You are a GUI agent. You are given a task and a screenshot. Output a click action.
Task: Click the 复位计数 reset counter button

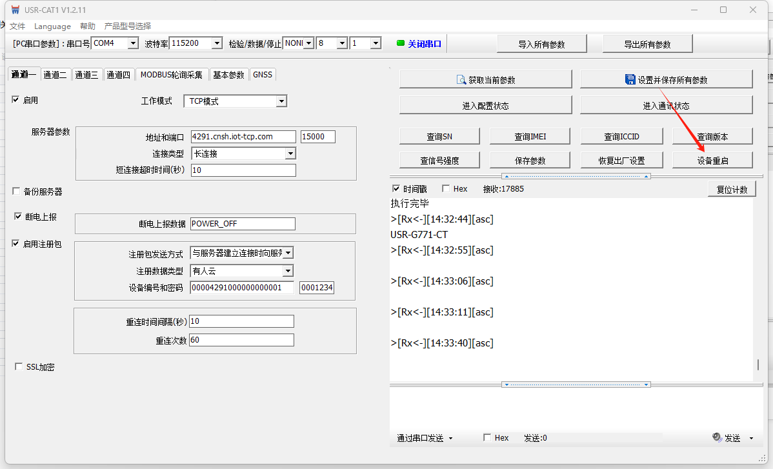coord(731,189)
